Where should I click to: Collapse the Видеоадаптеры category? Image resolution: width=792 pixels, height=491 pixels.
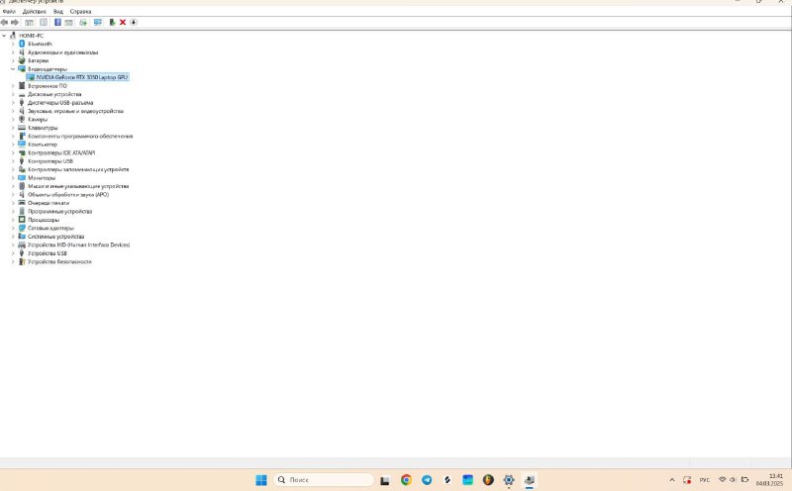click(13, 69)
